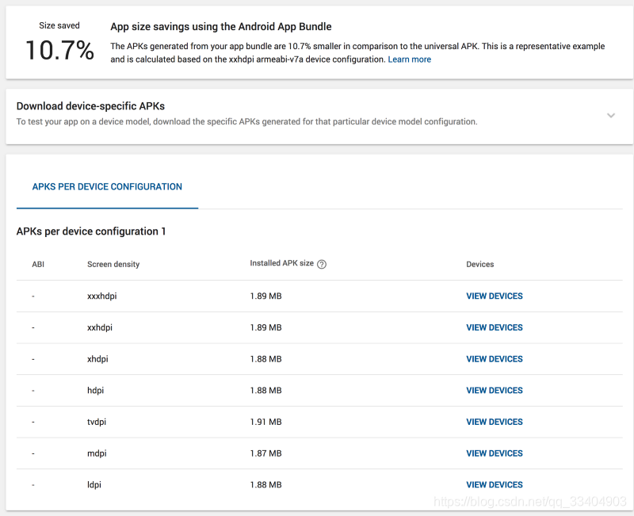Select the xxxhdpi screen density cell
The image size is (634, 516).
click(x=102, y=296)
